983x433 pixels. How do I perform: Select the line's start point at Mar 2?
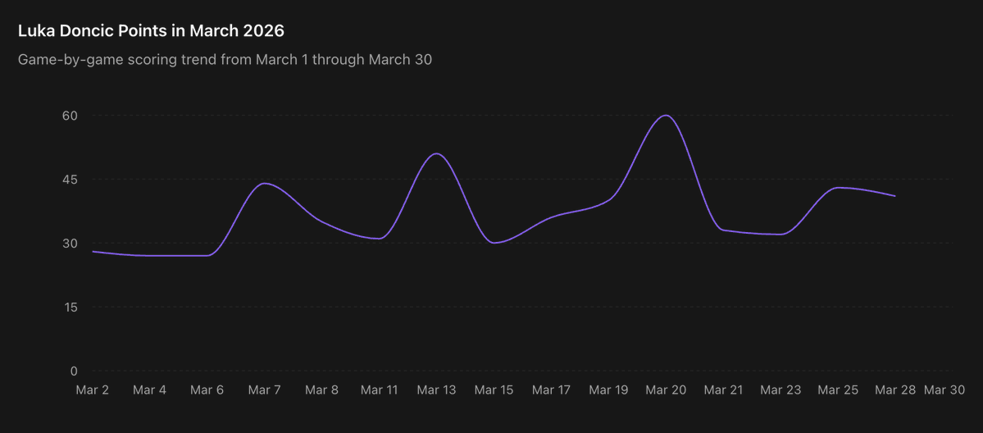point(92,251)
